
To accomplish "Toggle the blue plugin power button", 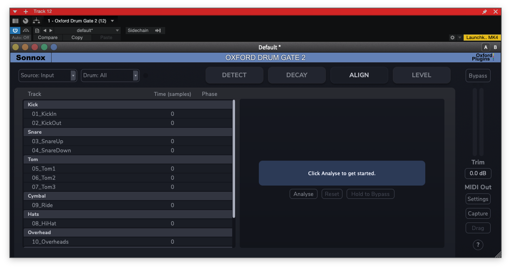I will [15, 30].
